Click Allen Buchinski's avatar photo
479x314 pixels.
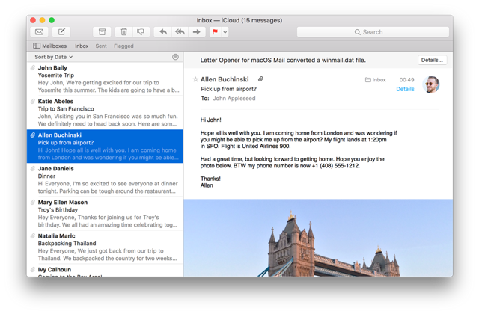(x=431, y=84)
